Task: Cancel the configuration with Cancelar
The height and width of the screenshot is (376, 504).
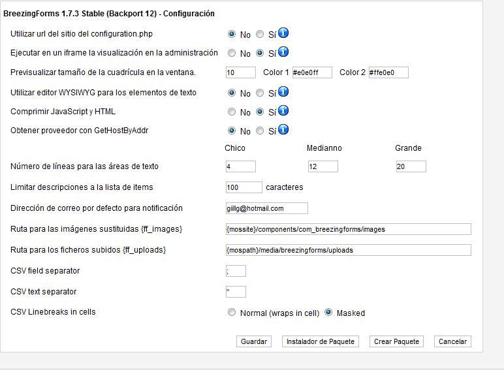Action: click(452, 341)
